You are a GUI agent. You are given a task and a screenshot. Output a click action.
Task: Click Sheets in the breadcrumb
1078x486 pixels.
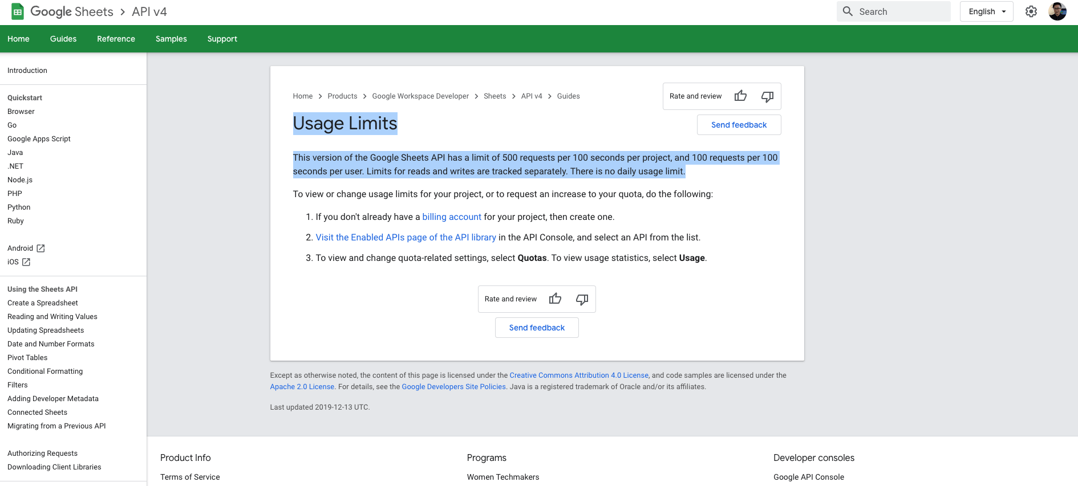coord(495,96)
